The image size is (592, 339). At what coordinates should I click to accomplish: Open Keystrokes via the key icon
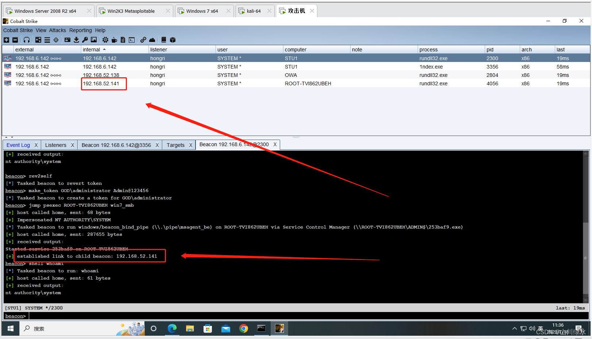(85, 40)
